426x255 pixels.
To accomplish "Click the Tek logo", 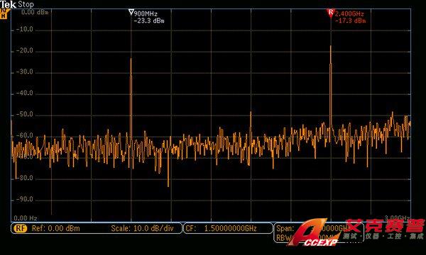I will coord(8,4).
